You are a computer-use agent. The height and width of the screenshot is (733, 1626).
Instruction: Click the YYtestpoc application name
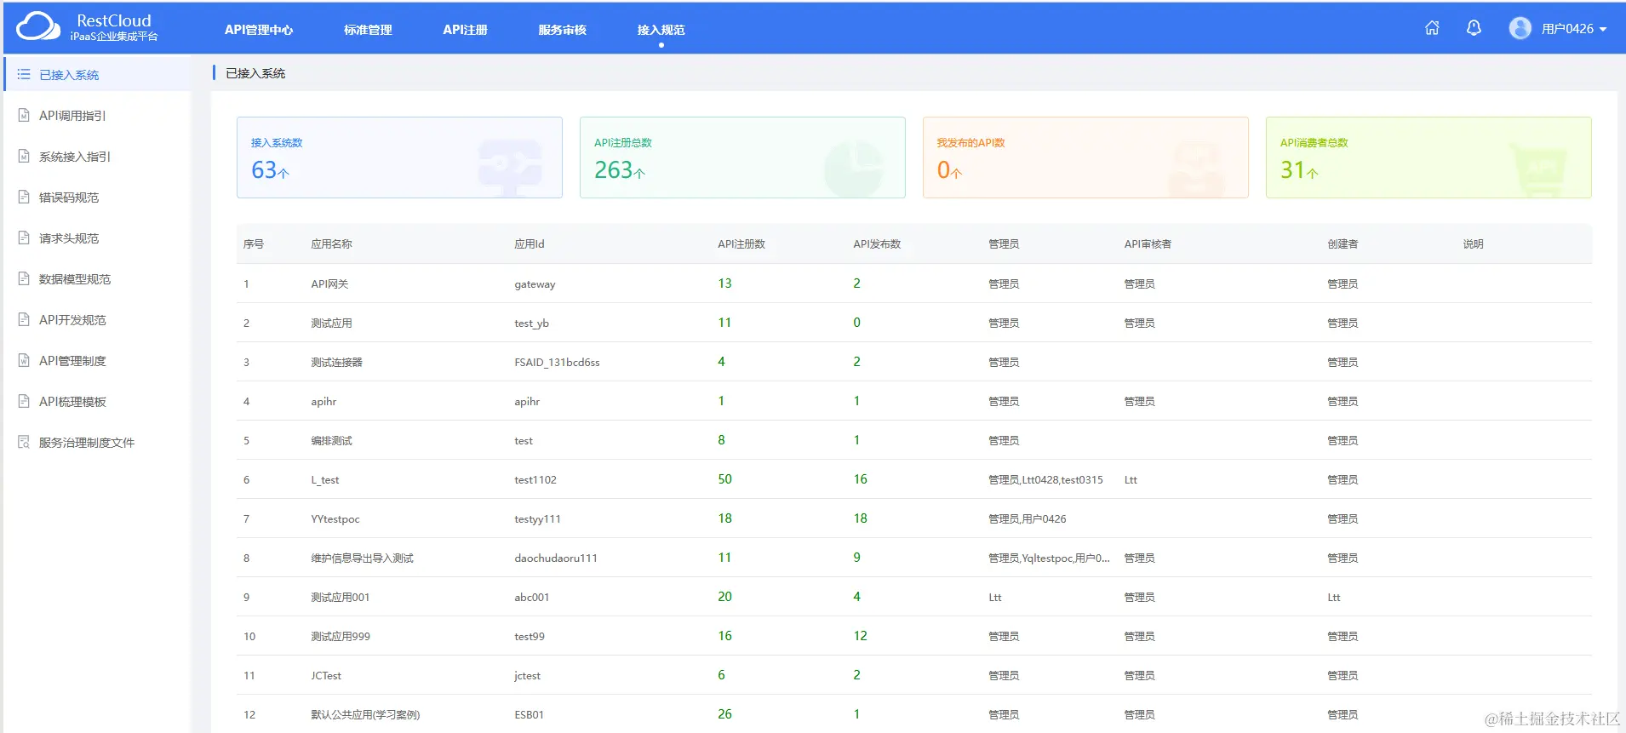[x=335, y=519]
